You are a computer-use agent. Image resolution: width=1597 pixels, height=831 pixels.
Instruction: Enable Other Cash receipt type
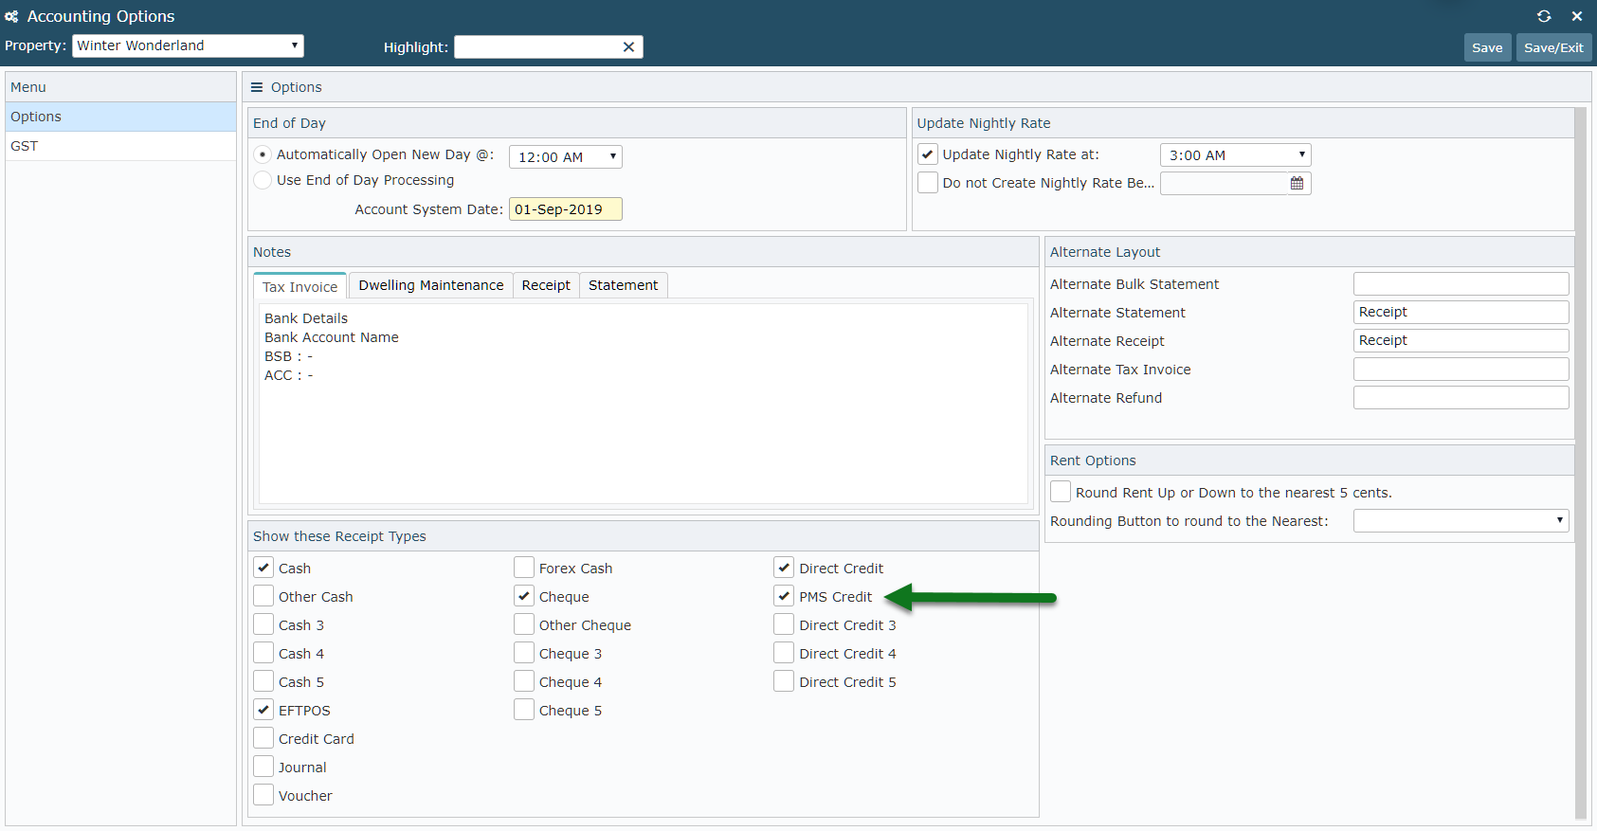[x=263, y=597]
